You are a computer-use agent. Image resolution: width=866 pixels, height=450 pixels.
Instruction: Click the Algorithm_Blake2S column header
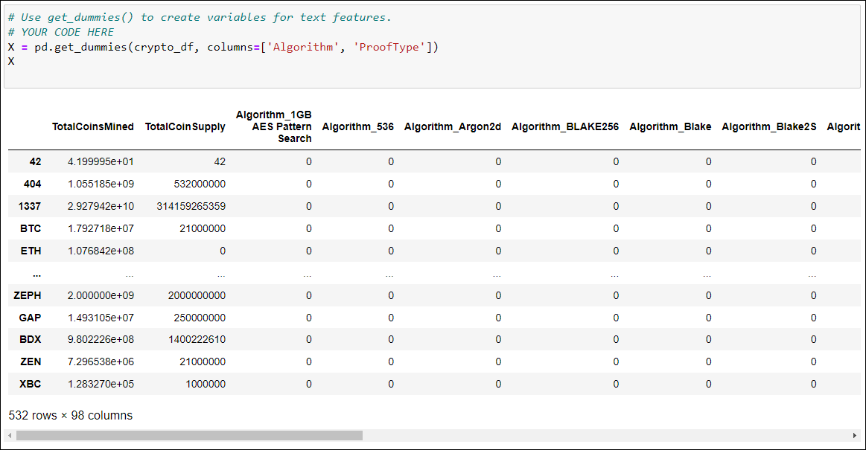(768, 127)
